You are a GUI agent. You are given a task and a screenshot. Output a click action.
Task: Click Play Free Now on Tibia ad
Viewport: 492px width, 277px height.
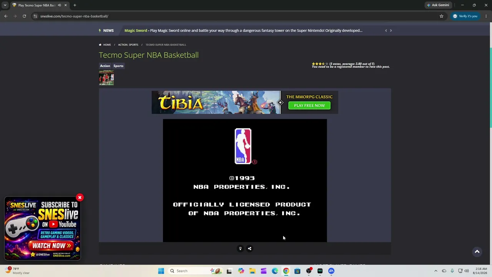coord(309,105)
